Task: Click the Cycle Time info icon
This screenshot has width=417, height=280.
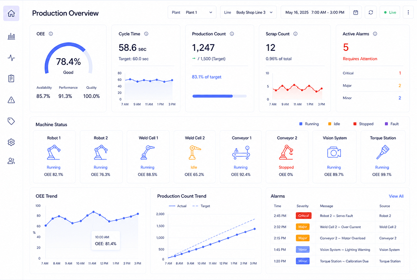Action: click(146, 34)
